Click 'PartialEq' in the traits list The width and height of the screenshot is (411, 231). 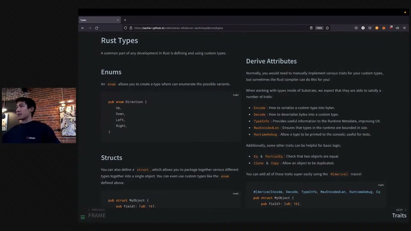[x=274, y=157]
